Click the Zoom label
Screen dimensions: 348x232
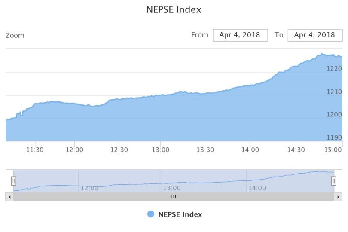click(x=15, y=35)
